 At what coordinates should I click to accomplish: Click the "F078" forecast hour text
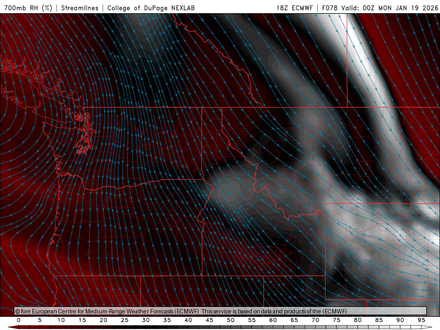click(x=330, y=8)
